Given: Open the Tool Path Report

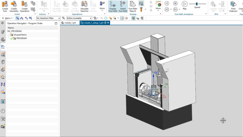Looking at the screenshot, I should tap(133, 6).
